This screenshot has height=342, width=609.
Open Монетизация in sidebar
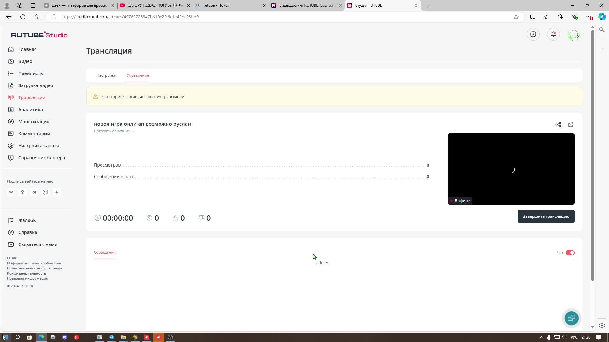(x=34, y=122)
